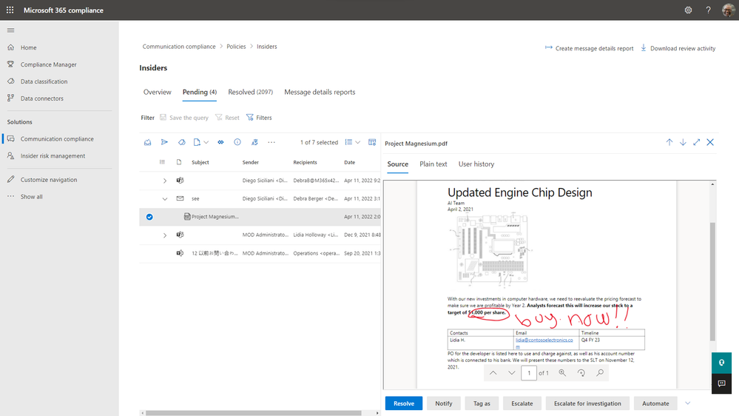Open the Resolved (2097) tab
This screenshot has height=416, width=739.
tap(250, 92)
